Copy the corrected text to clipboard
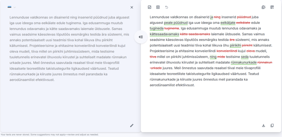 pyautogui.click(x=272, y=125)
